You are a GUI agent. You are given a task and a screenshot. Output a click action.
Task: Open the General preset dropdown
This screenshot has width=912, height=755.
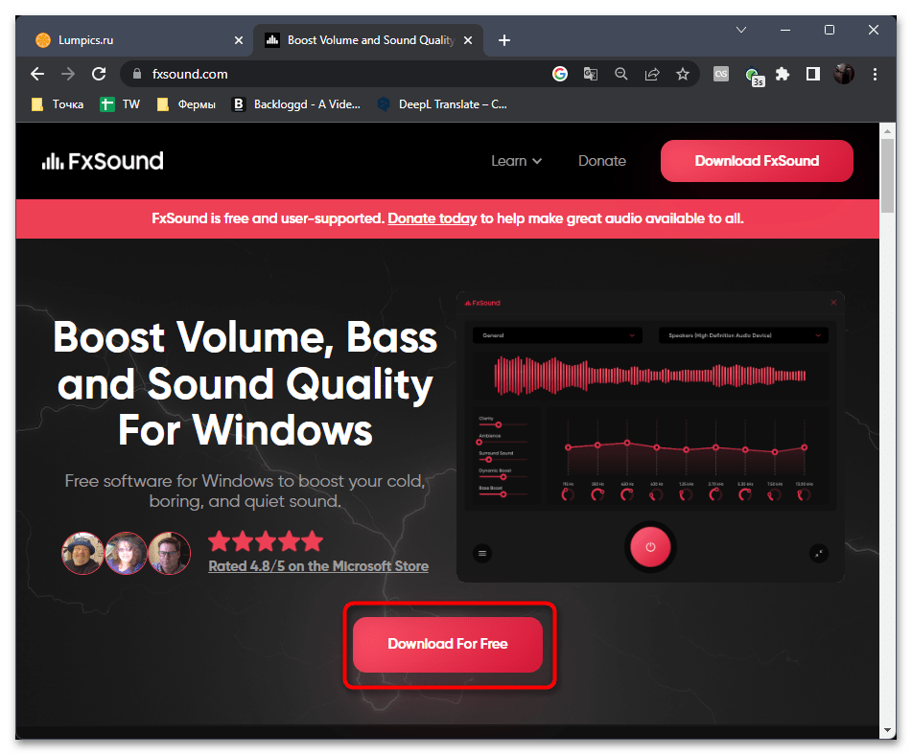557,335
